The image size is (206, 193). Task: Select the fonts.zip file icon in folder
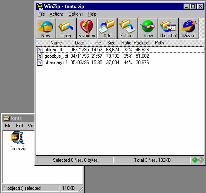[18, 138]
